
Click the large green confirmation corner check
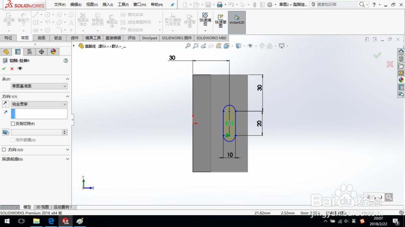377,55
